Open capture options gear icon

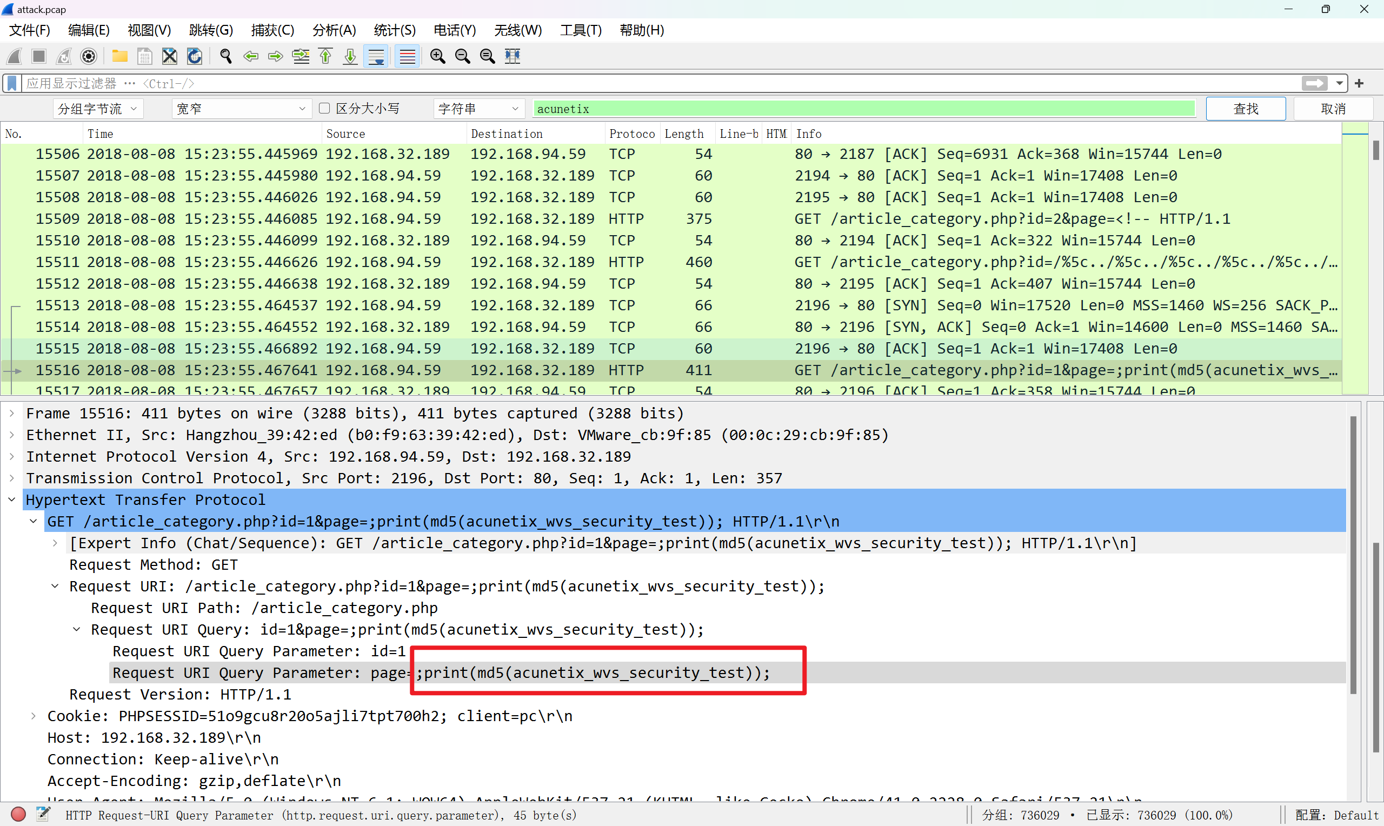89,56
